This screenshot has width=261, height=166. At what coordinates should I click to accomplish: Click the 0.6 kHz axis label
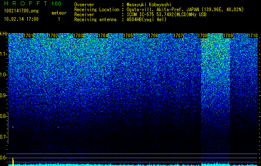4,158
